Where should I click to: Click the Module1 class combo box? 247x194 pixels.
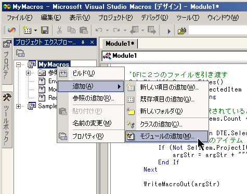(175, 56)
